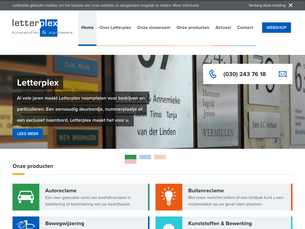Click the Letterplex logo
Viewport: 305px width, 229px height.
point(42,28)
